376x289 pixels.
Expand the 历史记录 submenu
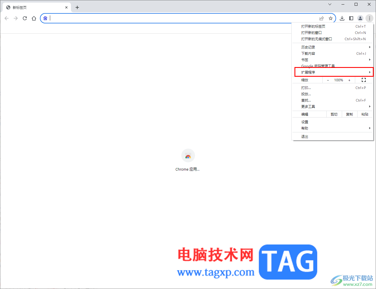coord(308,47)
